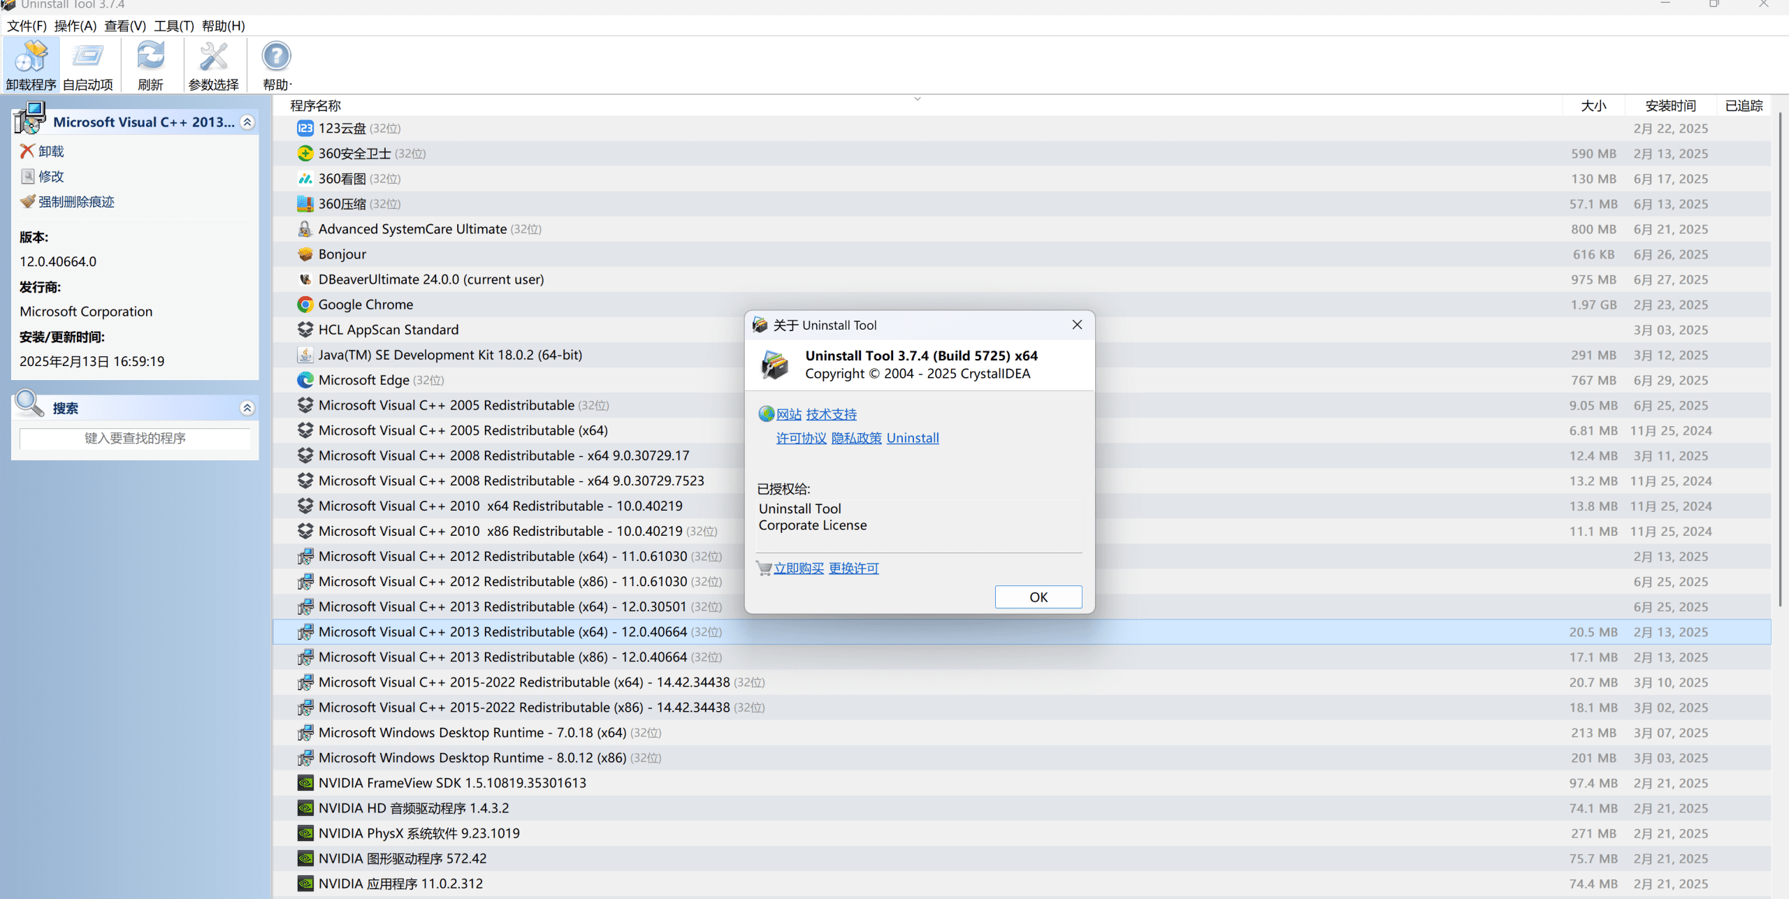Select Visual C++ 2012 Redistributable (x64) icon
This screenshot has width=1789, height=899.
click(305, 557)
